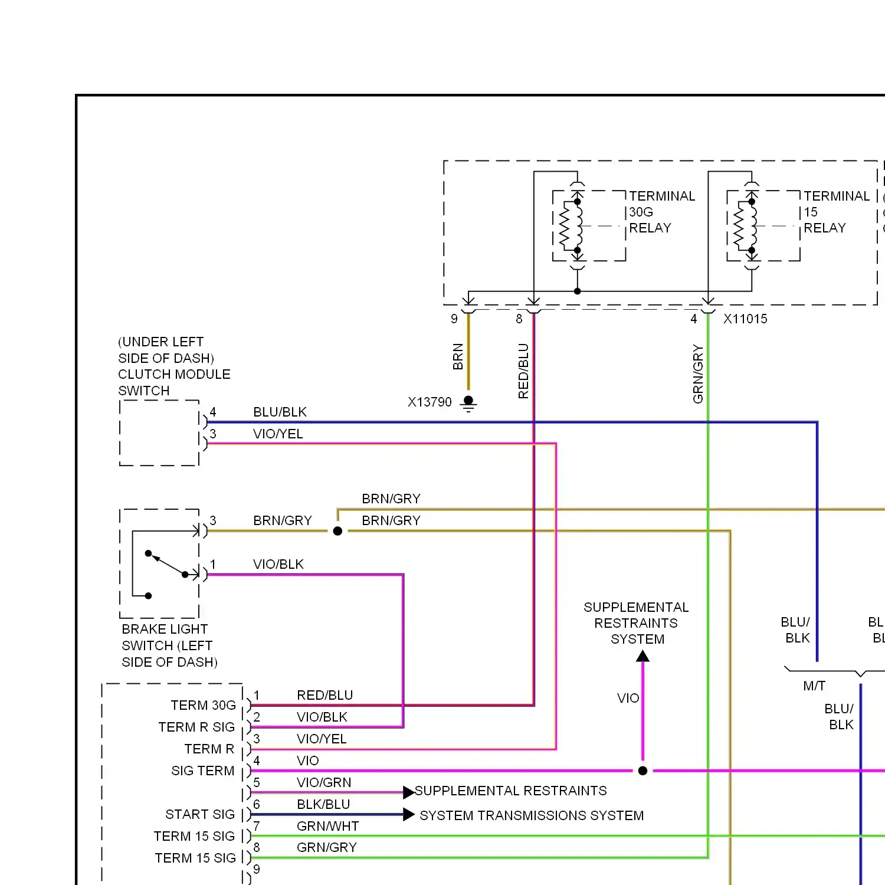This screenshot has width=885, height=885.
Task: Click the upward arrow to Supplemental Restraints System
Action: [643, 656]
